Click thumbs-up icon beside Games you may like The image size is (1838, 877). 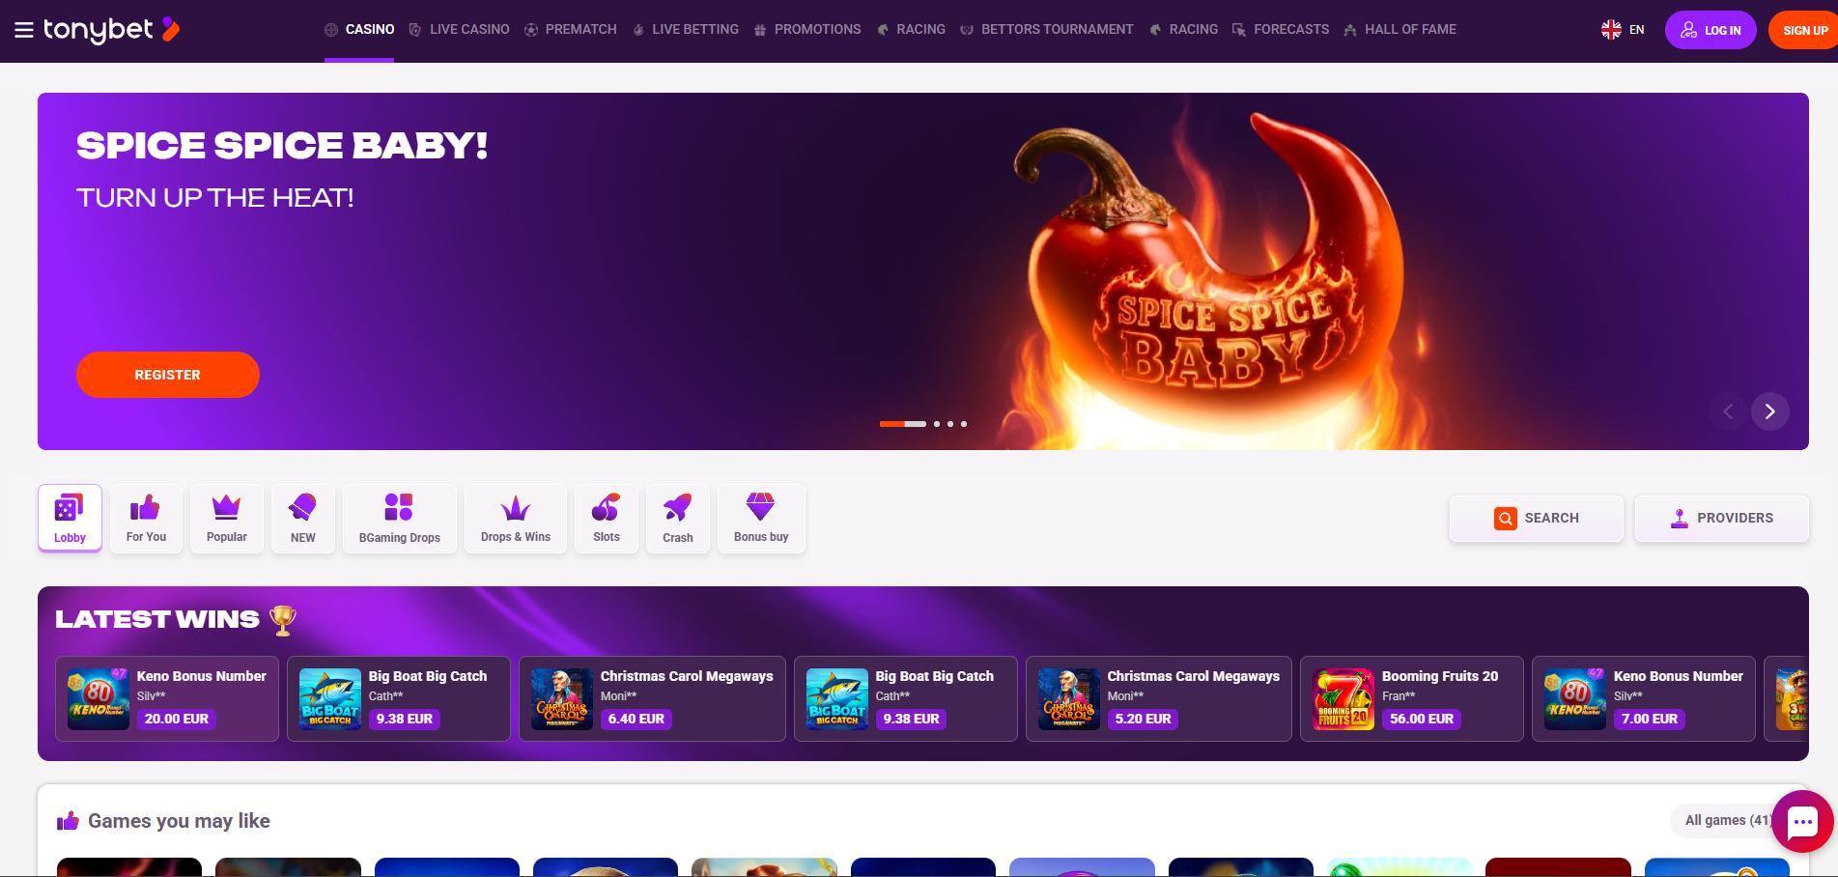[x=68, y=821]
